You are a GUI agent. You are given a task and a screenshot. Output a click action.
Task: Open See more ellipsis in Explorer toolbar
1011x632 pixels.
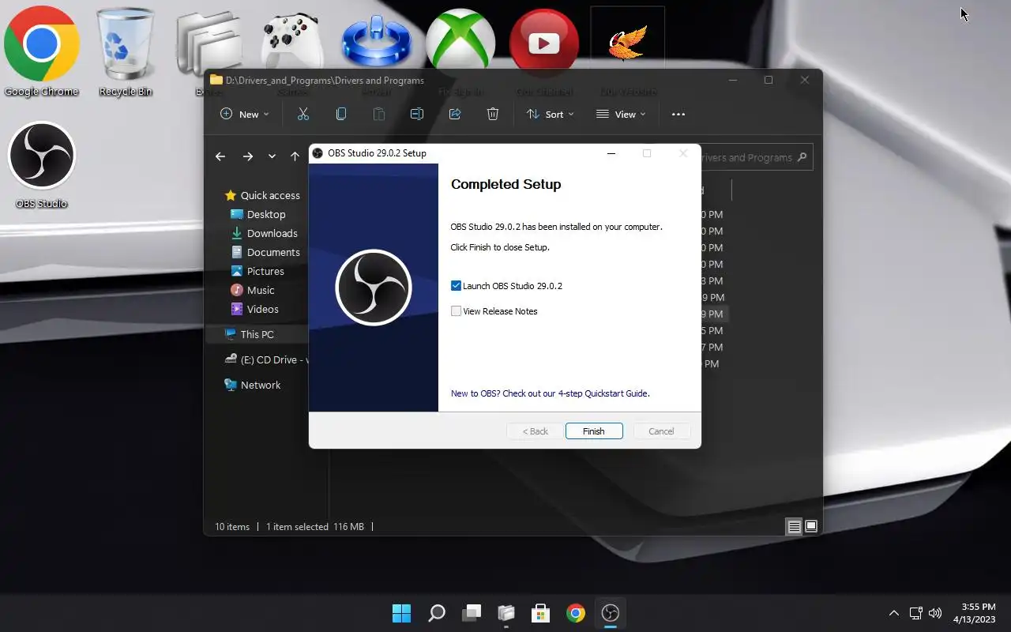[x=678, y=115]
